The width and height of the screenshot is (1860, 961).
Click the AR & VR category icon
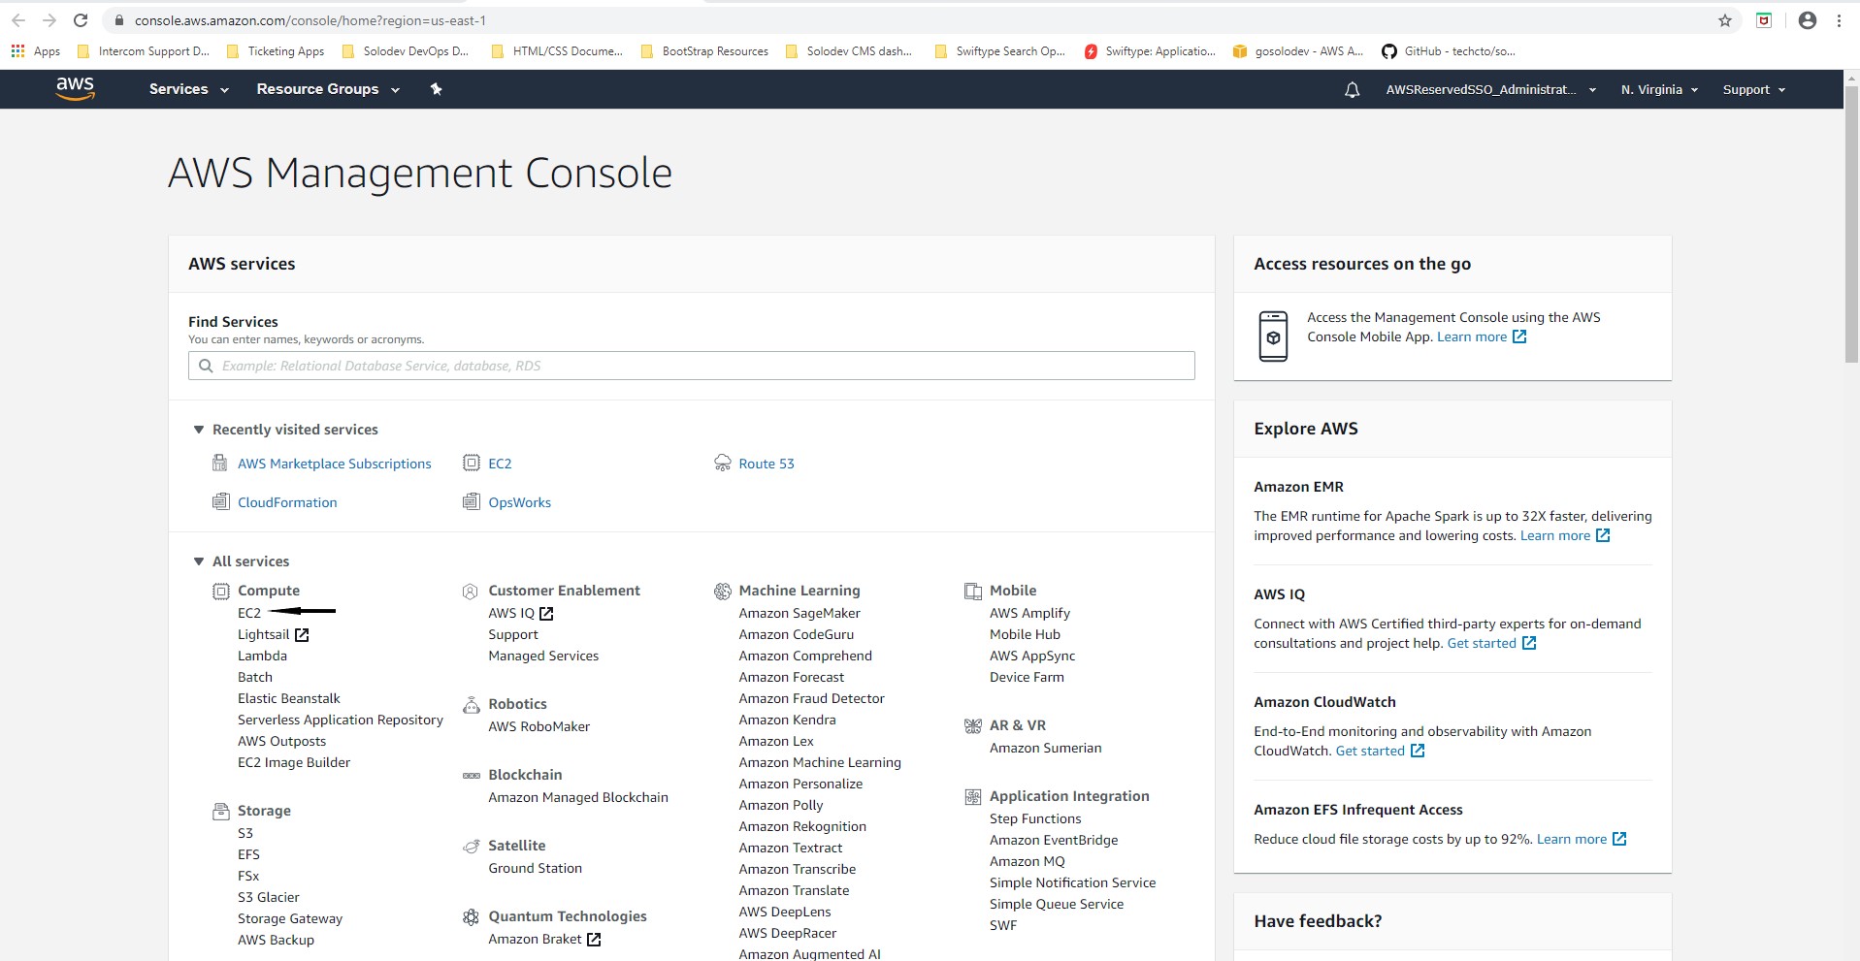pos(973,725)
